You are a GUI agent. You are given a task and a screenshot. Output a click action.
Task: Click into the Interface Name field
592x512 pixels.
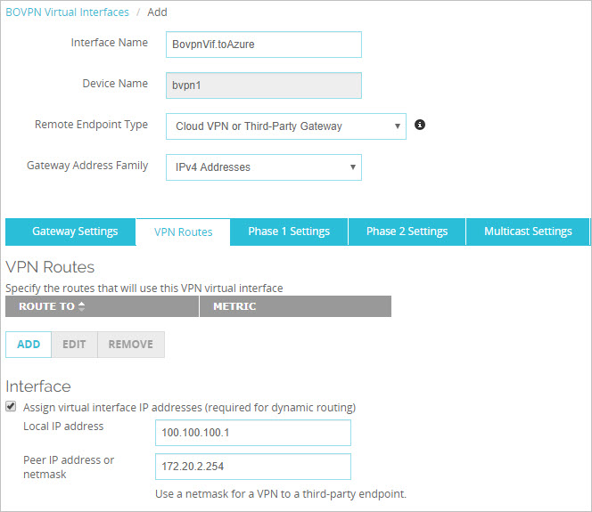click(263, 45)
